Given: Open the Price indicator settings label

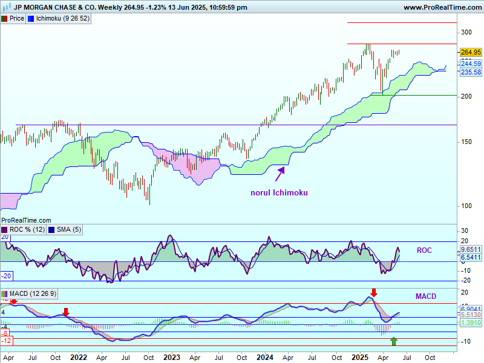Looking at the screenshot, I should point(17,19).
